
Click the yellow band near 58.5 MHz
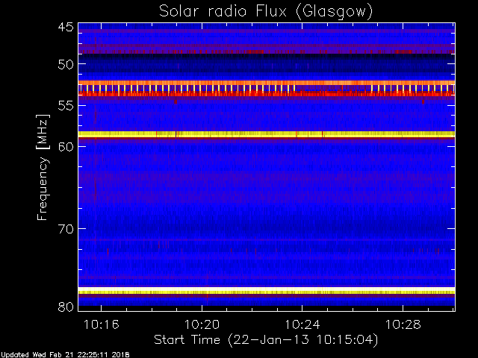267,134
